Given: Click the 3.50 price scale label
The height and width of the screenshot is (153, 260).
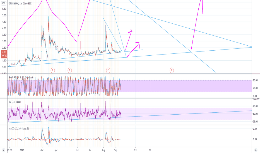Looking at the screenshot, I should [x=4, y=35].
